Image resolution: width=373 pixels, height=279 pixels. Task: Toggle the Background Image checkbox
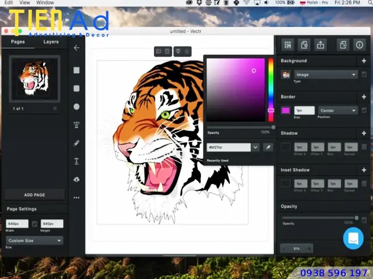(x=364, y=74)
